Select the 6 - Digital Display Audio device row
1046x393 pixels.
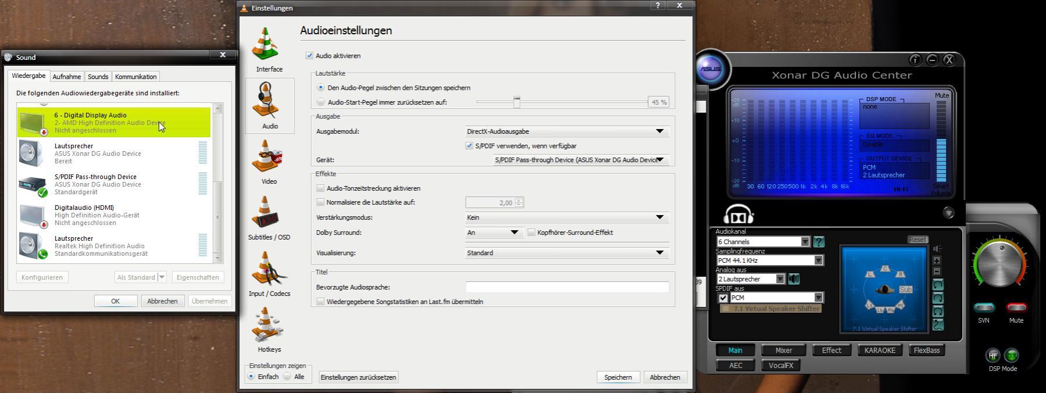pyautogui.click(x=114, y=123)
